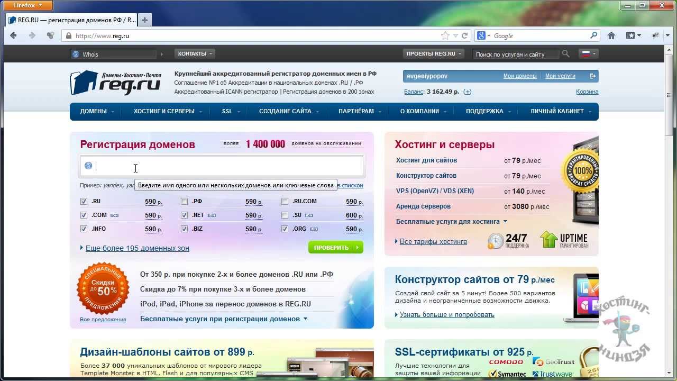
Task: Start Google search with magnifier icon
Action: (x=593, y=35)
